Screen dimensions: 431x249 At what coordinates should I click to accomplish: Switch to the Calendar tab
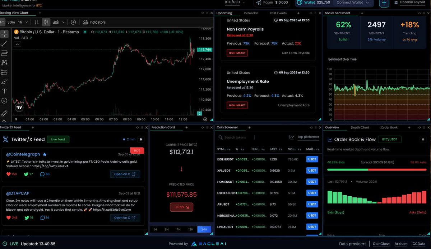pyautogui.click(x=251, y=13)
